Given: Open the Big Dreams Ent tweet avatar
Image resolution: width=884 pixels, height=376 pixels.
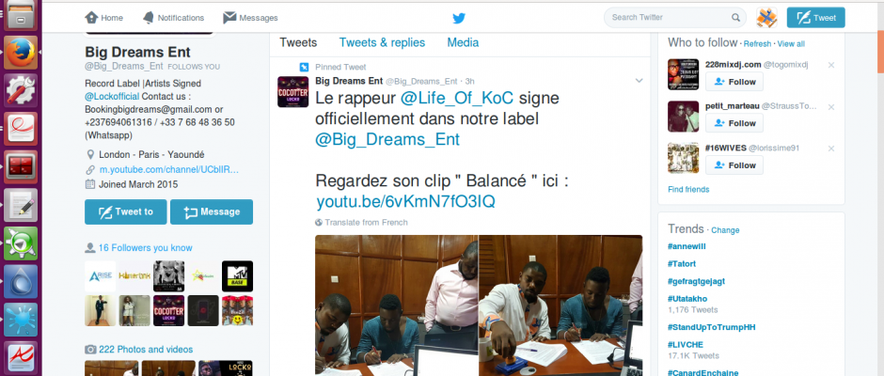Looking at the screenshot, I should pyautogui.click(x=293, y=91).
